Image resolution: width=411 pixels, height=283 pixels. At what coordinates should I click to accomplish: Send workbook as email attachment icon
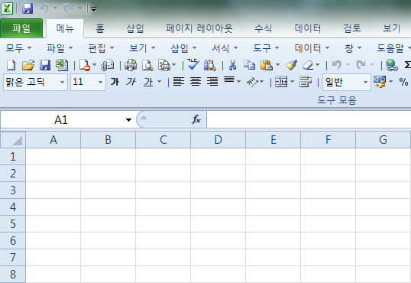click(x=108, y=65)
